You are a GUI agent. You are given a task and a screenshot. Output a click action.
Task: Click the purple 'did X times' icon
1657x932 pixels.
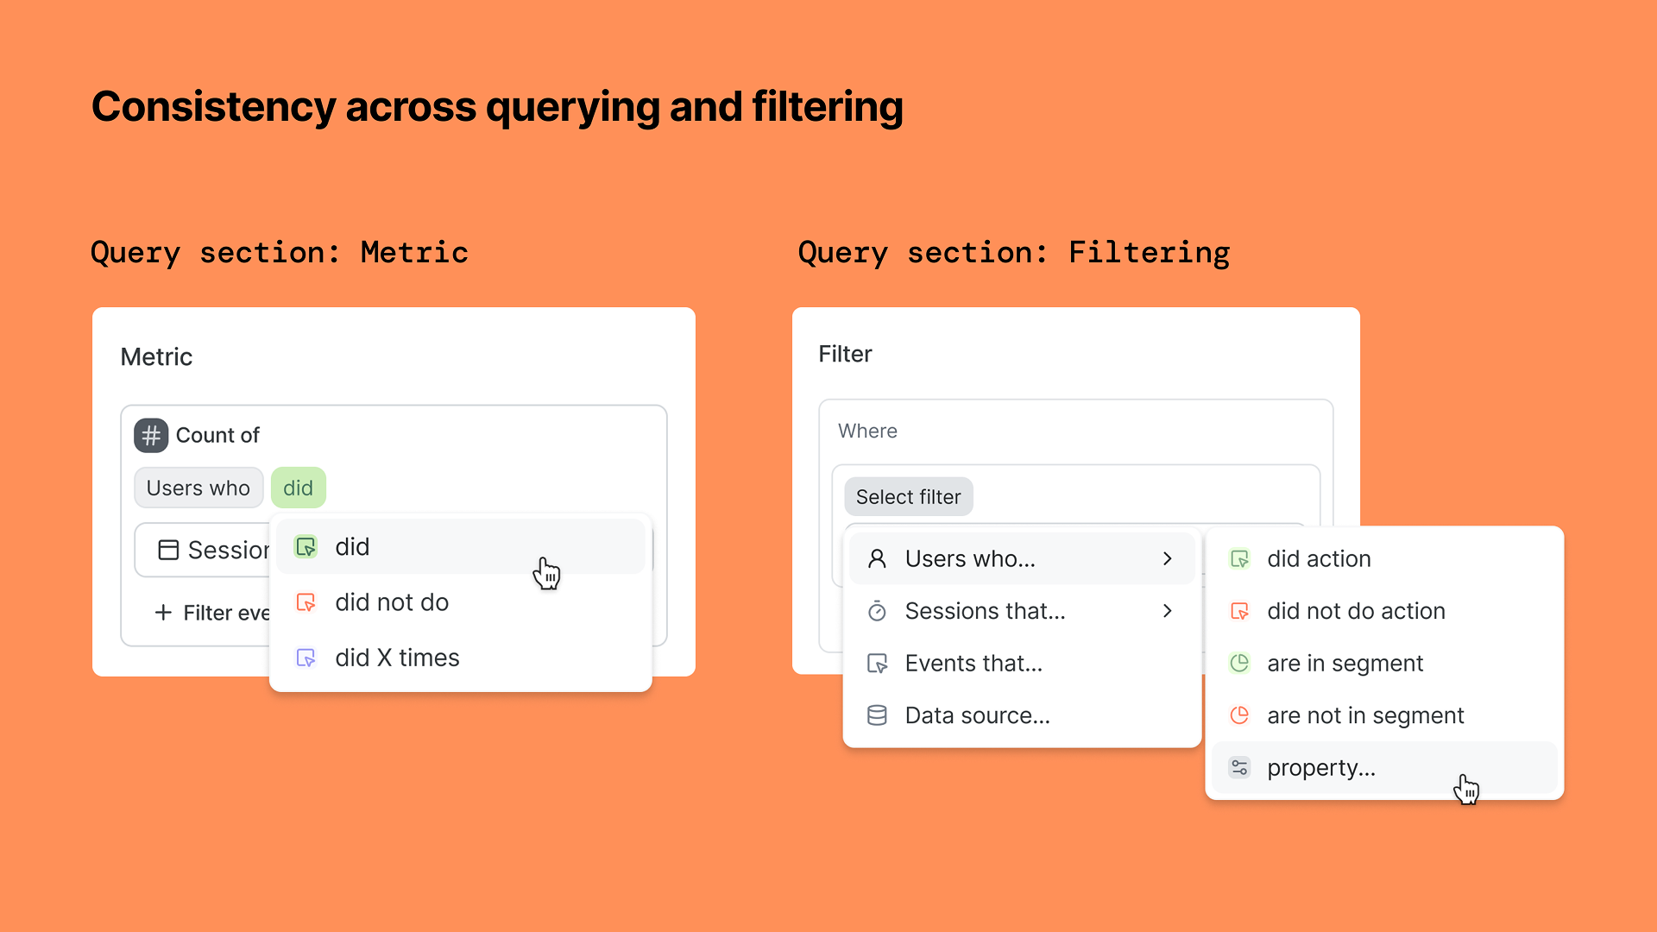click(x=306, y=658)
